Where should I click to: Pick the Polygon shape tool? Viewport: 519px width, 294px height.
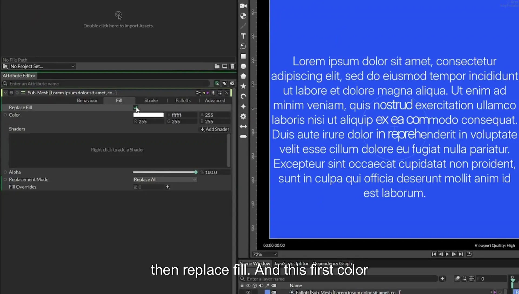click(243, 76)
